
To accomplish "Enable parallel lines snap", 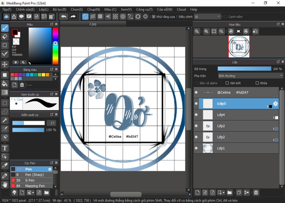I will pos(93,16).
